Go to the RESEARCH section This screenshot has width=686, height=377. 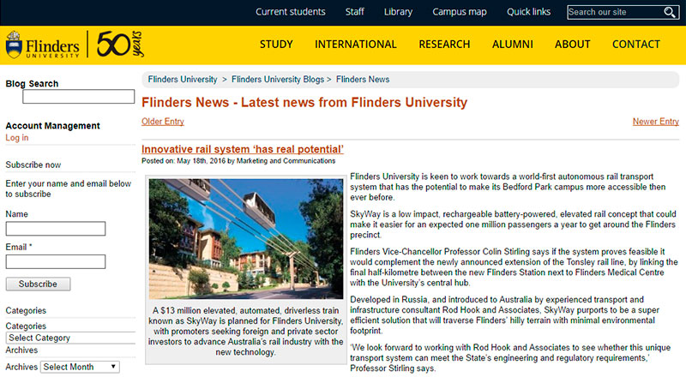[x=444, y=45]
